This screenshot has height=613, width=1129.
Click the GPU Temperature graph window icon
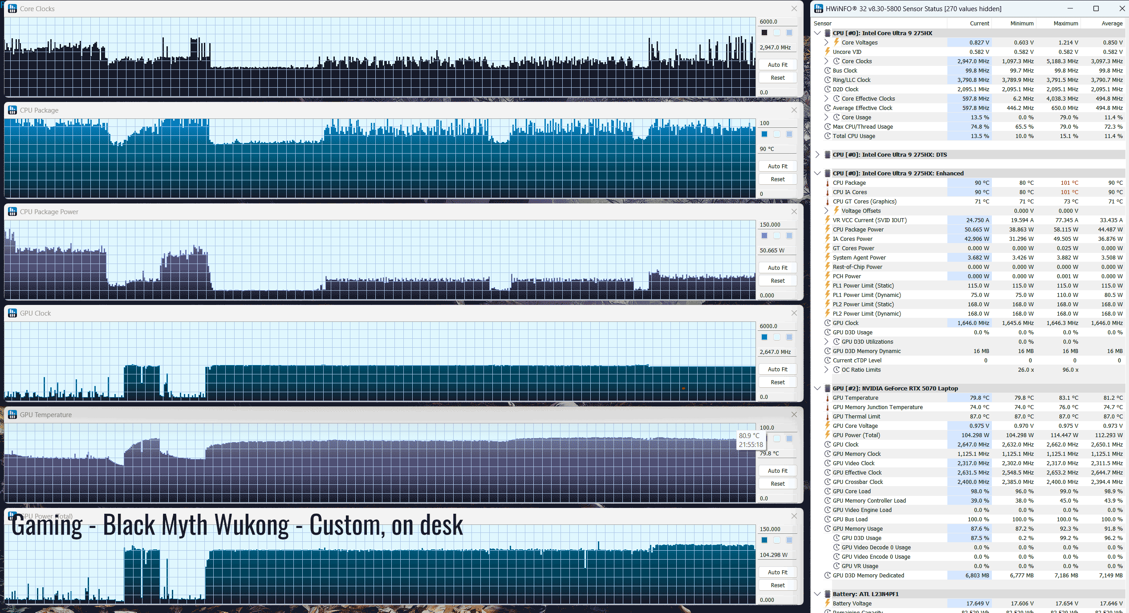[x=12, y=414]
